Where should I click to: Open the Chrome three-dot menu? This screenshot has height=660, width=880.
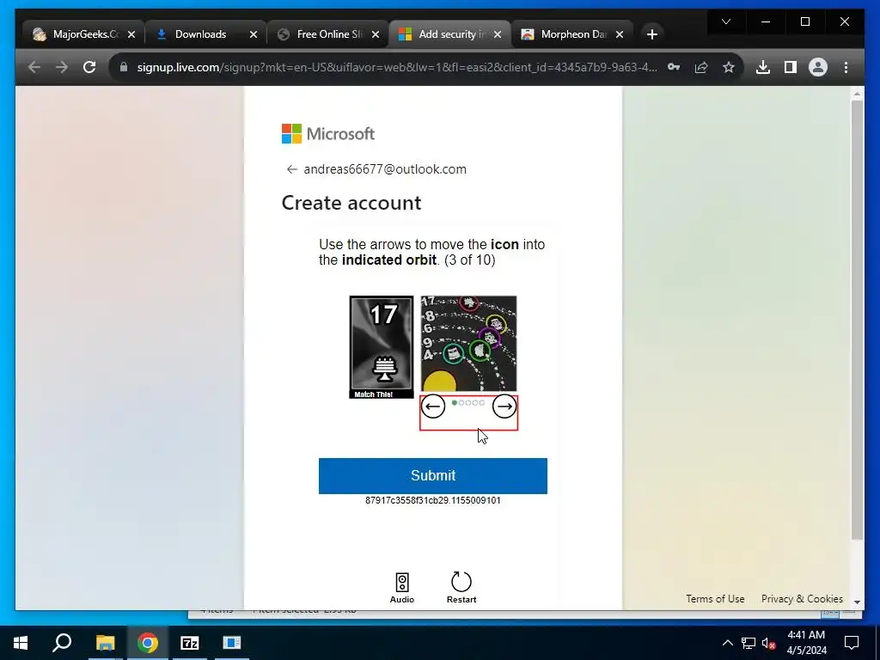click(846, 67)
